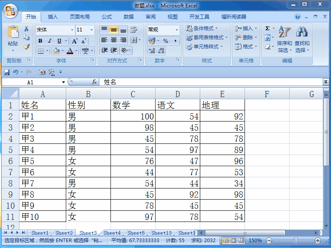This screenshot has height=248, width=331.
Task: Click the borders icon
Action: (x=41, y=51)
